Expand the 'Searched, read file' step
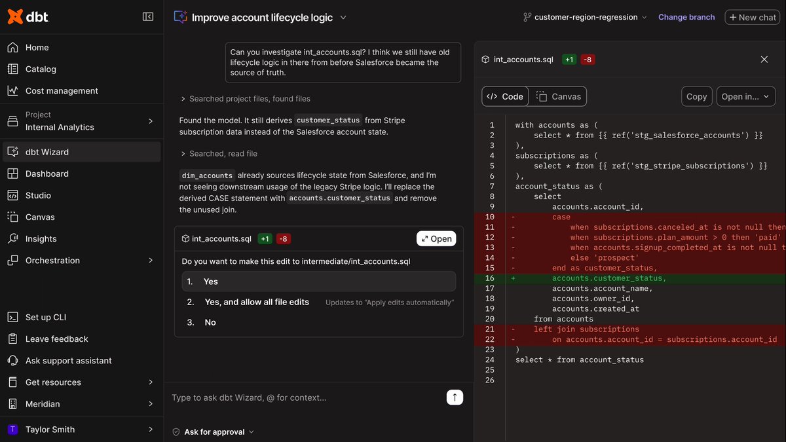Viewport: 786px width, 442px height. pyautogui.click(x=219, y=153)
